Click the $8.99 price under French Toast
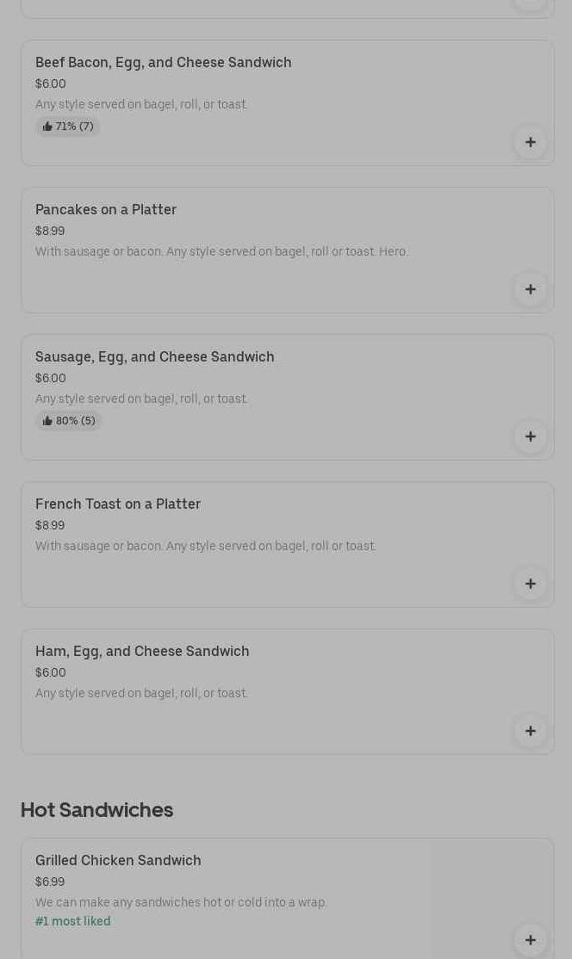The height and width of the screenshot is (959, 572). (x=50, y=526)
